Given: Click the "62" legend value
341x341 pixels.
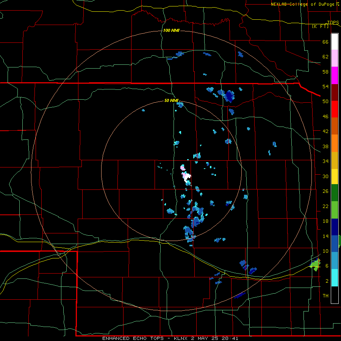Looking at the screenshot, I should click(x=325, y=57).
